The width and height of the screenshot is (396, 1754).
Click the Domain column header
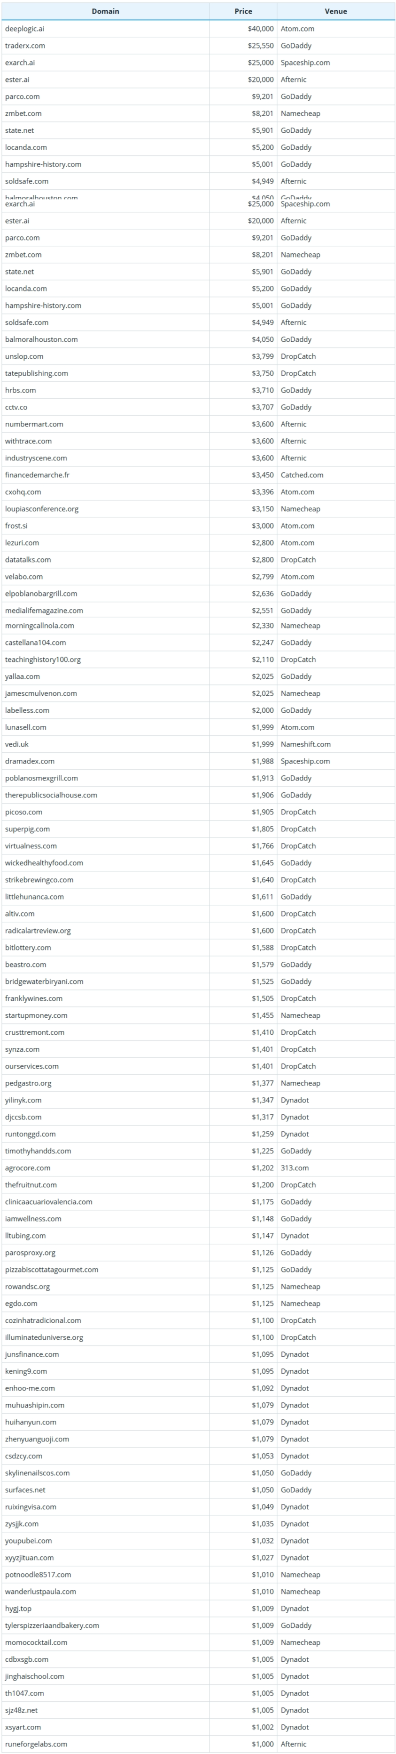(x=105, y=11)
